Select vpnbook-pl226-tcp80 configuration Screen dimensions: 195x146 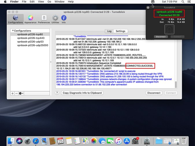click(30, 34)
